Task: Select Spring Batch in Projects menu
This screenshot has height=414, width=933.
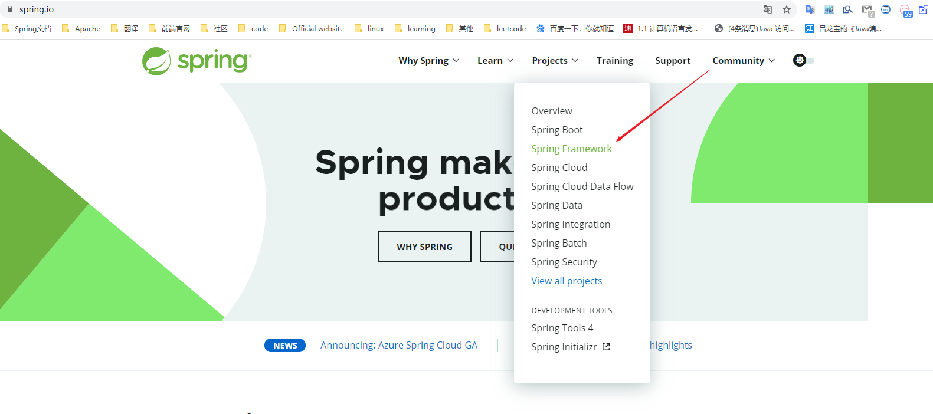Action: click(x=559, y=243)
